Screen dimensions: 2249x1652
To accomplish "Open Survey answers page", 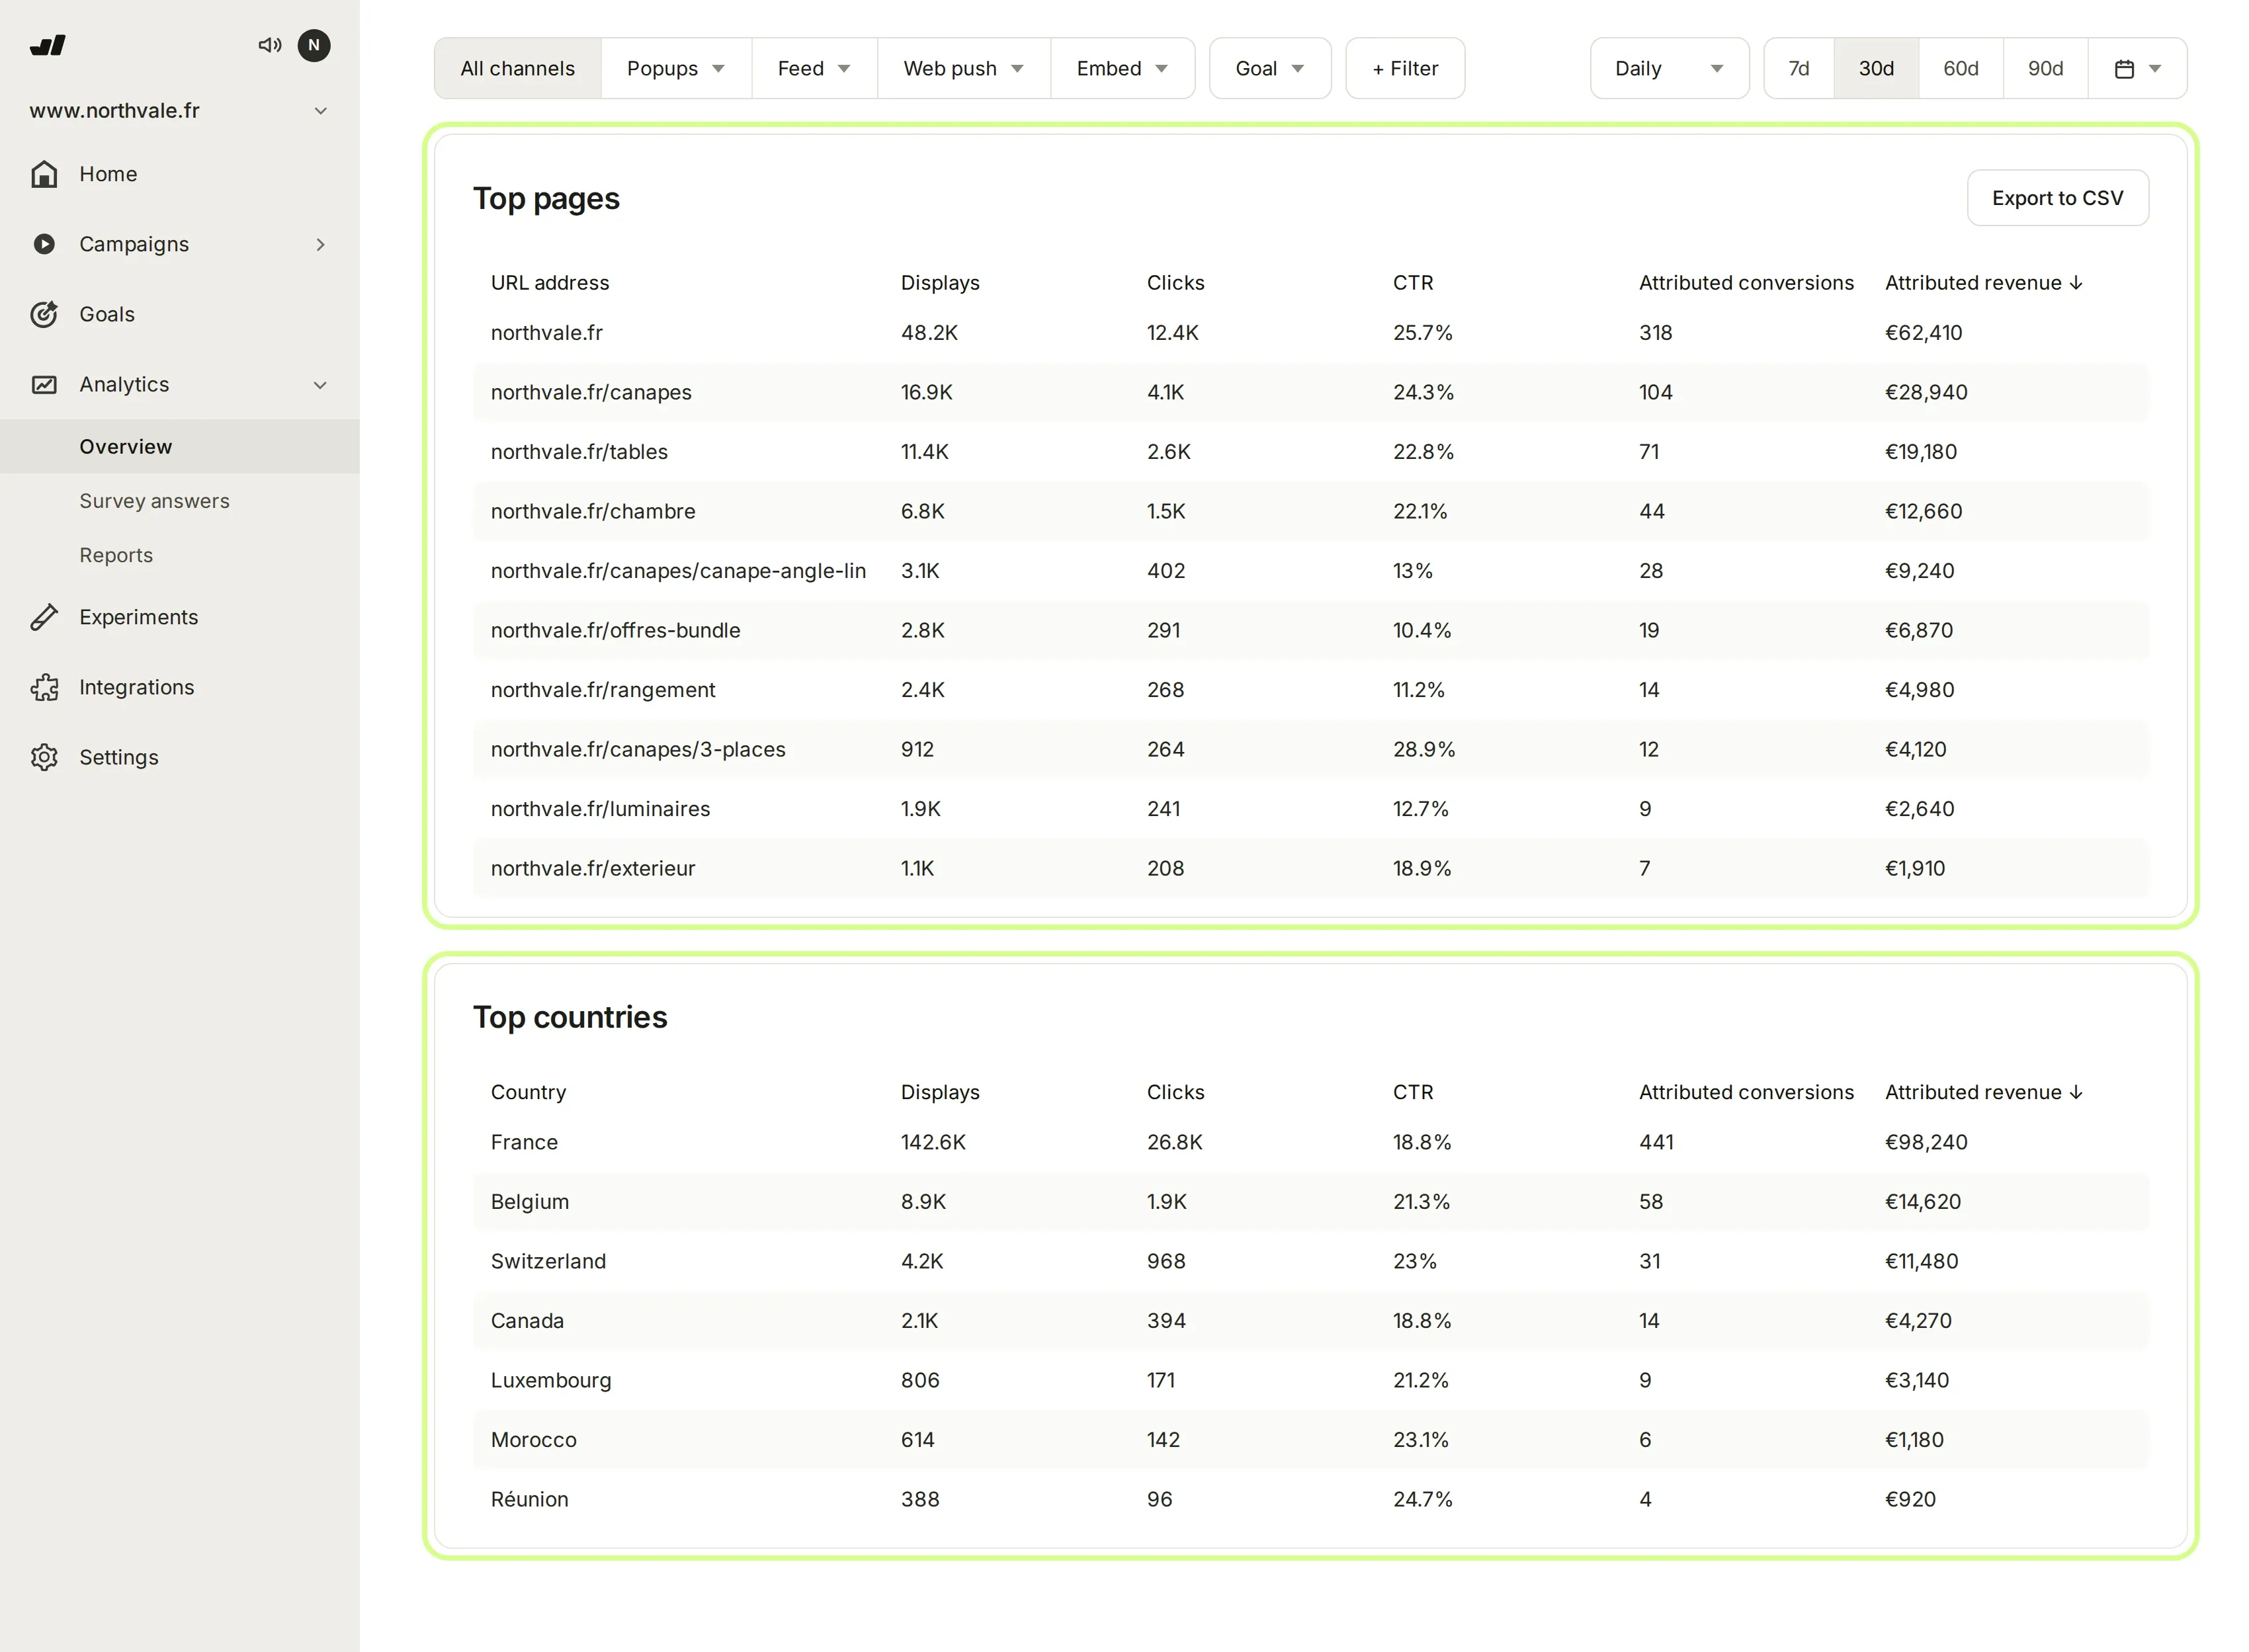I will point(154,500).
